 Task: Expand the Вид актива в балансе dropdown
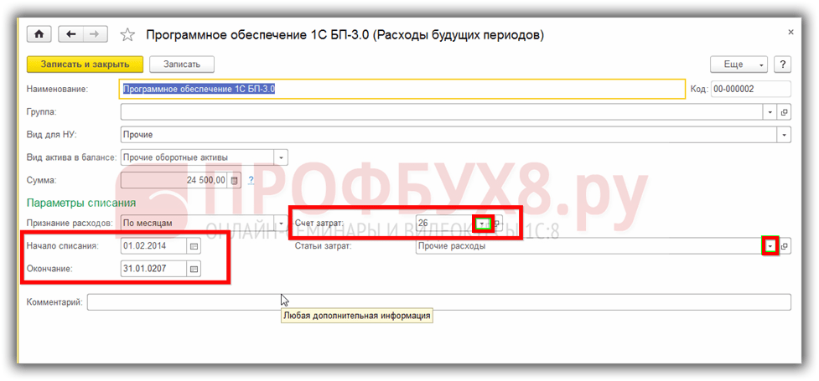tap(280, 157)
